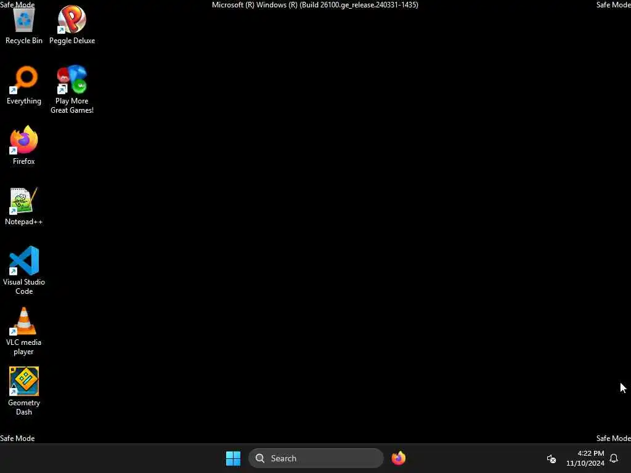Select the Peggle Deluxe shortcut
The image size is (631, 473).
[72, 25]
